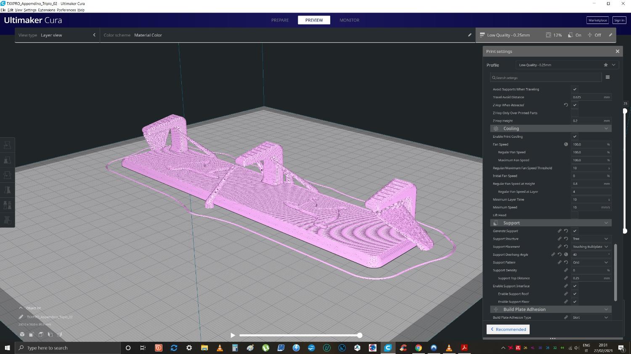
Task: Click the profile favorite star icon
Action: (x=606, y=65)
